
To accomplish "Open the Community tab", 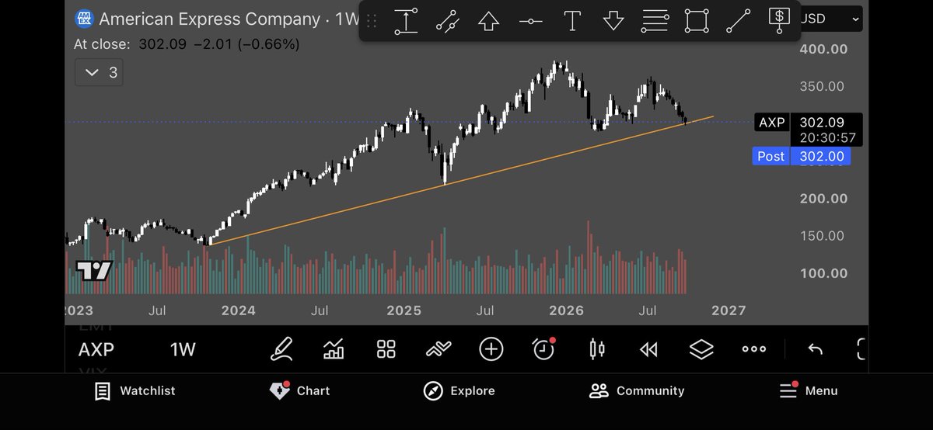I will (637, 390).
